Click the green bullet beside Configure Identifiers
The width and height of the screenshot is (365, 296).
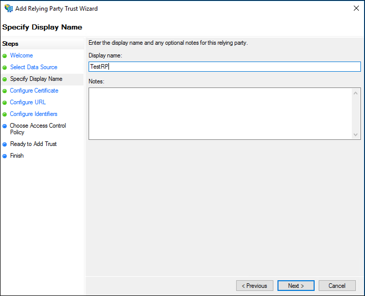click(x=5, y=114)
